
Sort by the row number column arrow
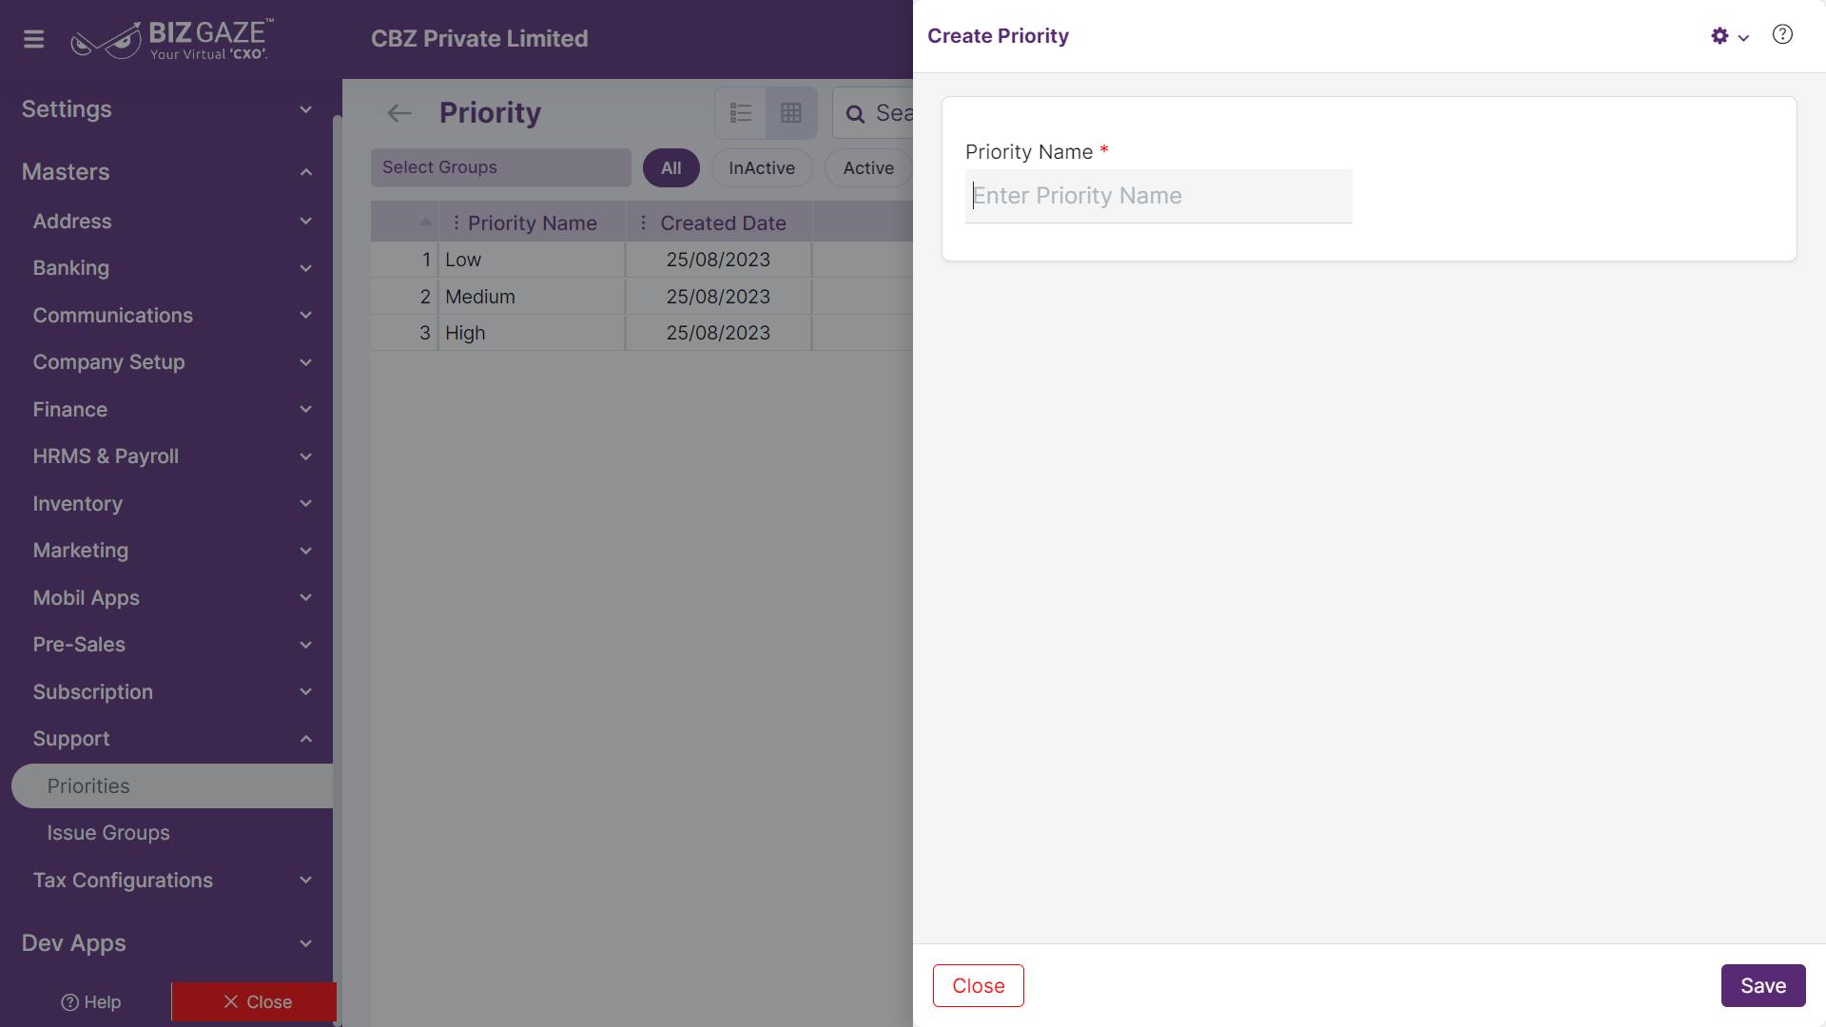(425, 222)
